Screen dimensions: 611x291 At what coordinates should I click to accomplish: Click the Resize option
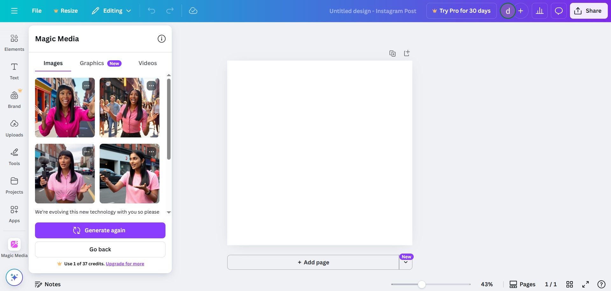click(x=66, y=11)
